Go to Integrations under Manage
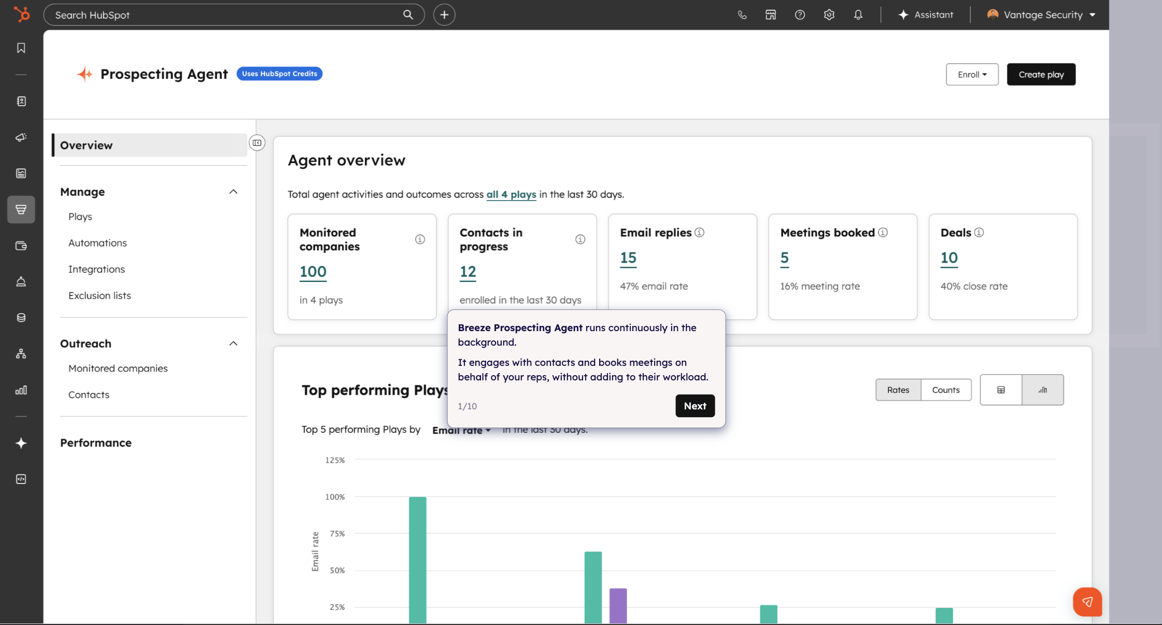1162x625 pixels. point(96,269)
